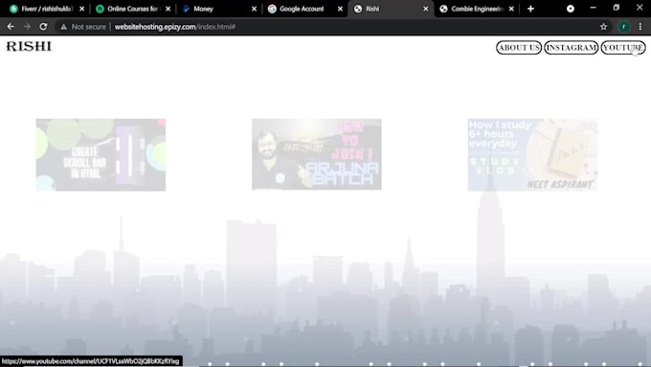Open the INSTAGRAM link
This screenshot has height=367, width=651.
point(571,47)
